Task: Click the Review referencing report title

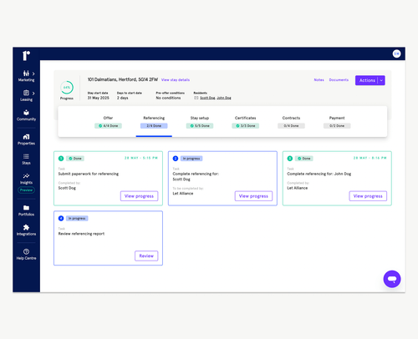Action: 81,234
